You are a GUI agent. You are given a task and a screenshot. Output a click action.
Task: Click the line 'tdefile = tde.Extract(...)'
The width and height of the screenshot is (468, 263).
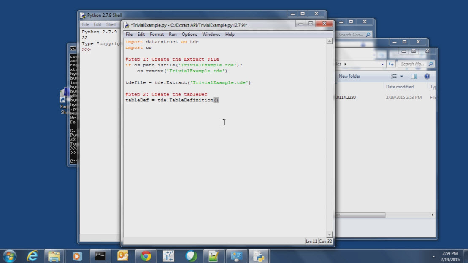(x=188, y=83)
